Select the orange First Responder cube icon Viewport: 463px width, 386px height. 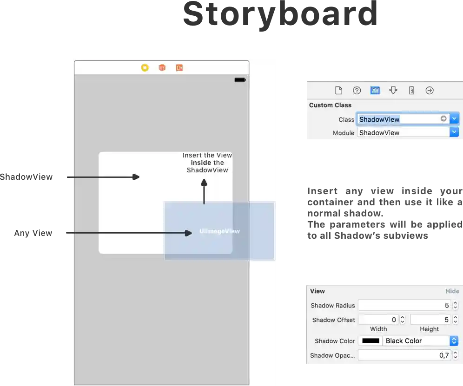coord(162,68)
